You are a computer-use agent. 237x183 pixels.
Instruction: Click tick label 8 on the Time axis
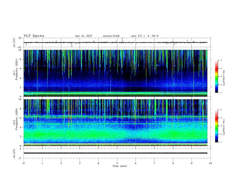click(x=173, y=163)
